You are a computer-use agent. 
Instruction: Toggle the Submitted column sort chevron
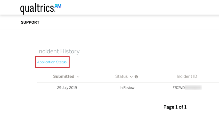78,77
